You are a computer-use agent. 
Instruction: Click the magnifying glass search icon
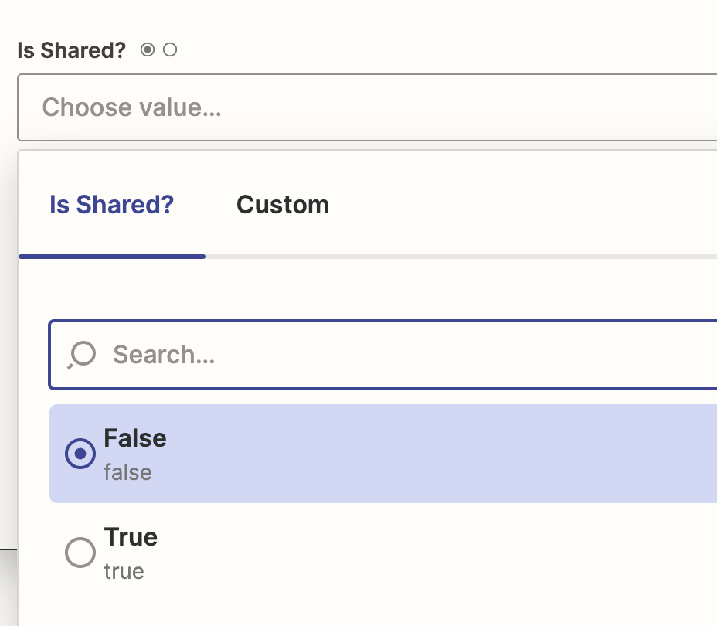[x=82, y=355]
